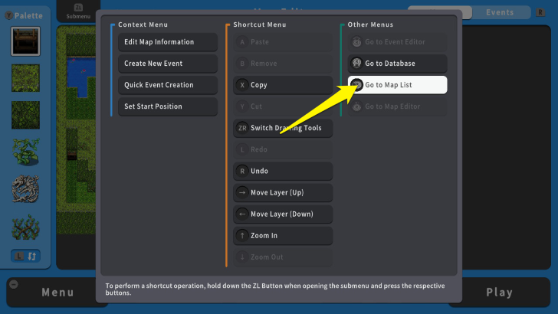Open the Palette header with Y

point(25,15)
